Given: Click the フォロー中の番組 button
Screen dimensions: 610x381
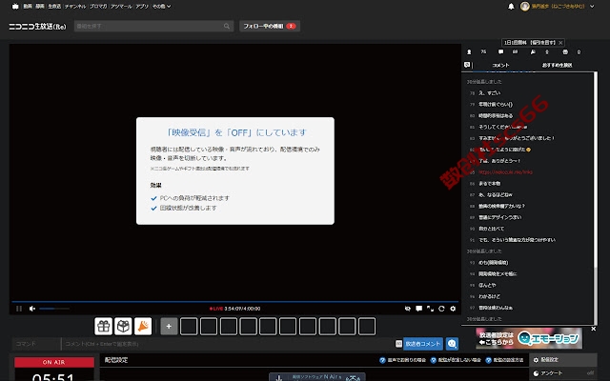Looking at the screenshot, I should pos(270,26).
